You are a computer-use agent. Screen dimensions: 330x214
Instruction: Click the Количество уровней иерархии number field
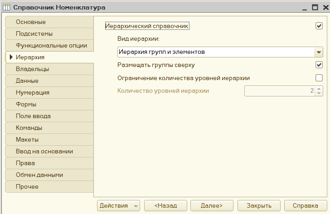click(280, 91)
